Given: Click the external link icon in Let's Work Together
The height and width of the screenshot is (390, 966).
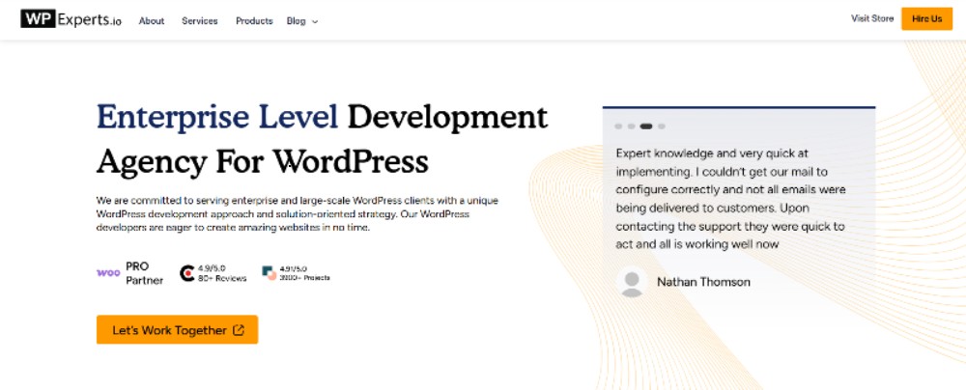Looking at the screenshot, I should (x=239, y=330).
